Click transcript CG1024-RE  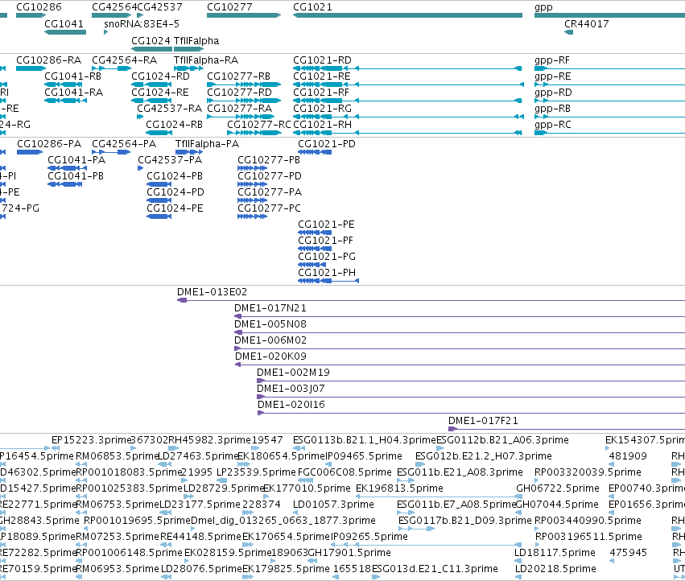(160, 93)
